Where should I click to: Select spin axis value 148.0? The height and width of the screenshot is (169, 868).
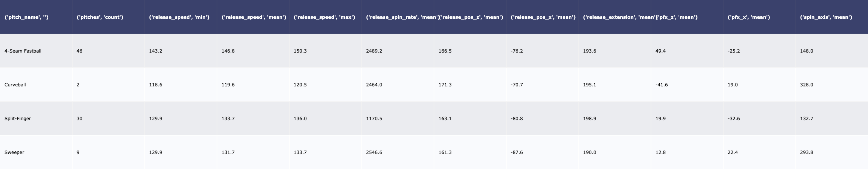click(806, 51)
